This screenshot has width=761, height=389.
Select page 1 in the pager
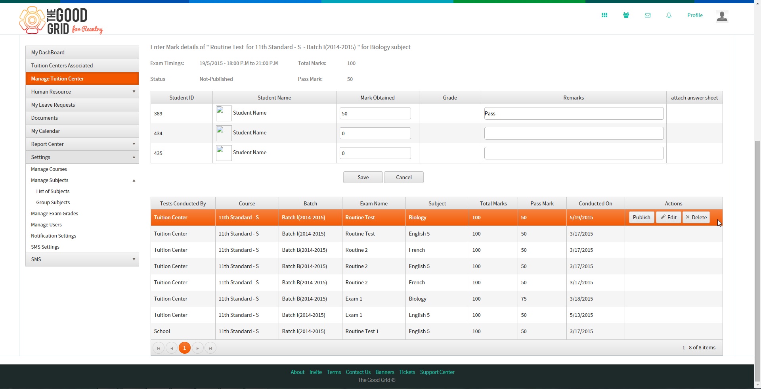pyautogui.click(x=185, y=348)
